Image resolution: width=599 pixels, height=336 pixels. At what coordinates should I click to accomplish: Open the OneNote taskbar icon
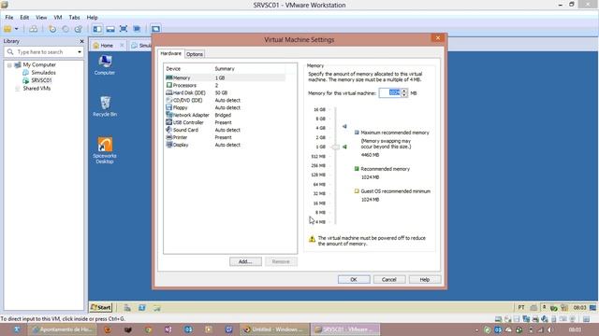click(168, 329)
